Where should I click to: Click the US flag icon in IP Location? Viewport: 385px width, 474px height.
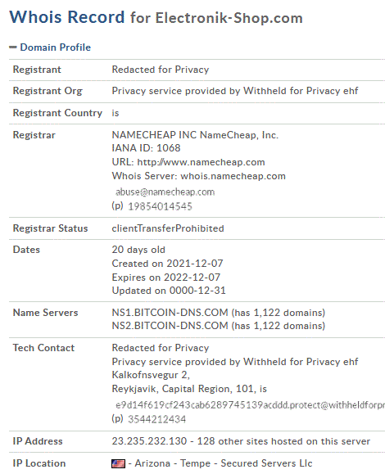point(118,463)
